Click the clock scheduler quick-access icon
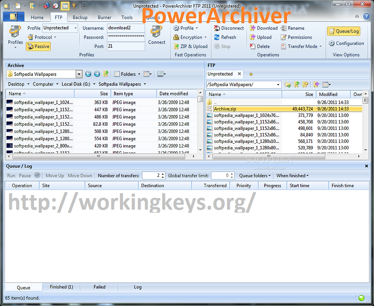The image size is (374, 306). click(56, 6)
